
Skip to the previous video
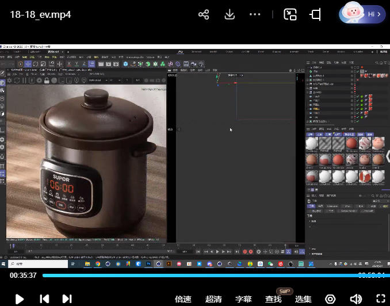point(44,299)
